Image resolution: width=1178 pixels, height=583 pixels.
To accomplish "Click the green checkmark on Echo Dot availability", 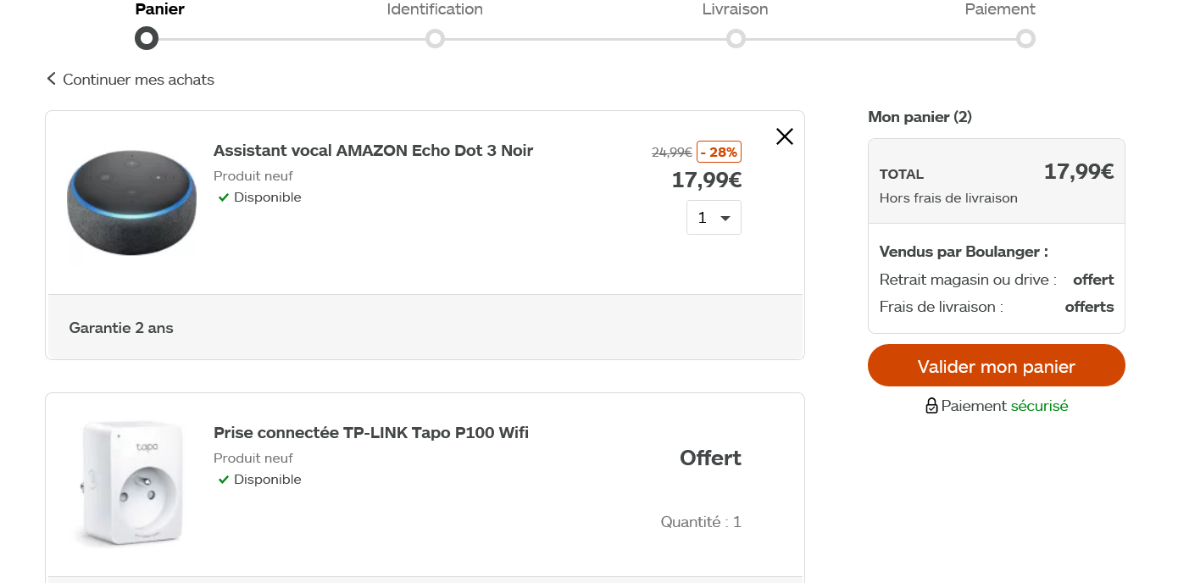I will [x=224, y=197].
